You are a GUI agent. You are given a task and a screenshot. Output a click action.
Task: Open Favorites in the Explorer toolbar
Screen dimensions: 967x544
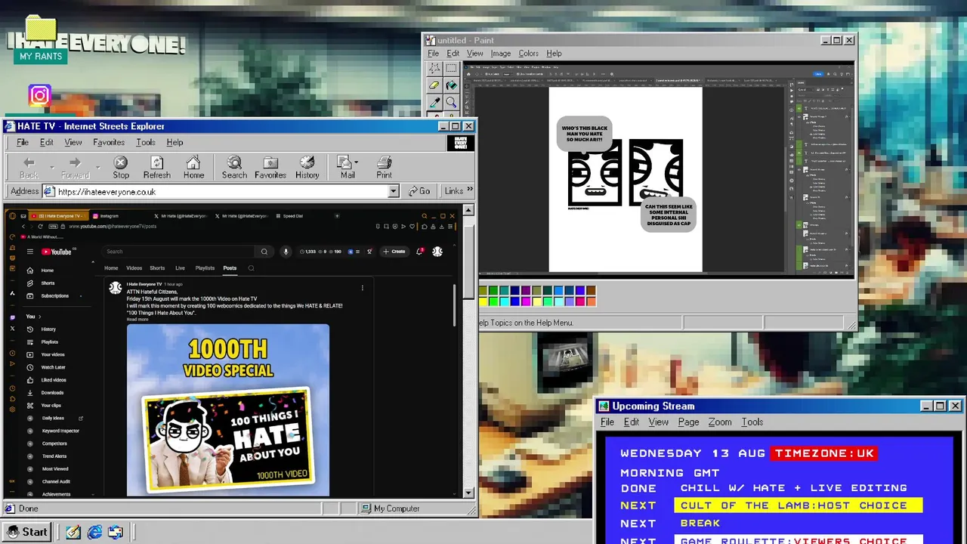(270, 167)
